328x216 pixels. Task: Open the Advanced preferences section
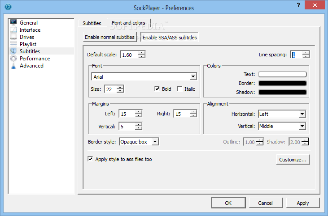[x=31, y=66]
